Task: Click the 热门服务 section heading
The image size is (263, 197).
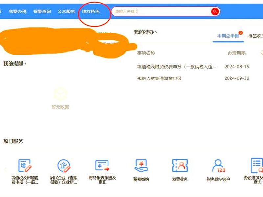Action: pos(13,141)
